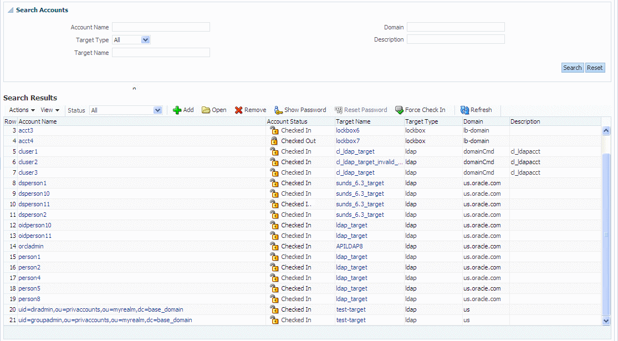Click the Force Check In icon
This screenshot has height=341, width=618.
click(x=399, y=110)
